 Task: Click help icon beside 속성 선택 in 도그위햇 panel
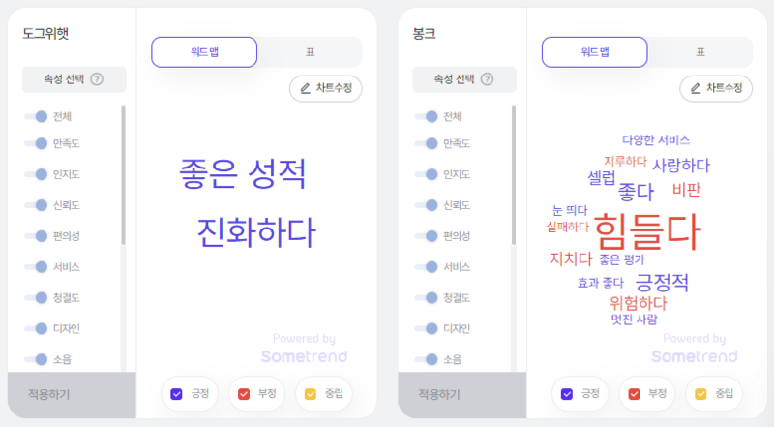[98, 79]
